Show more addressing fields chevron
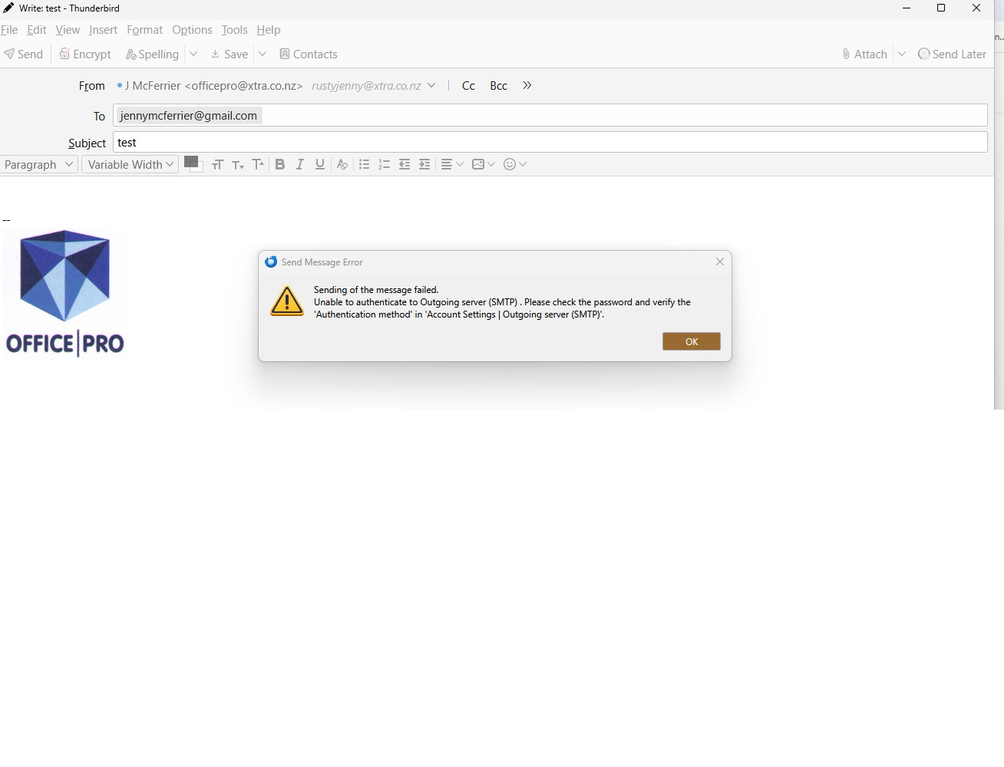Viewport: 1004px width, 767px height. [527, 85]
